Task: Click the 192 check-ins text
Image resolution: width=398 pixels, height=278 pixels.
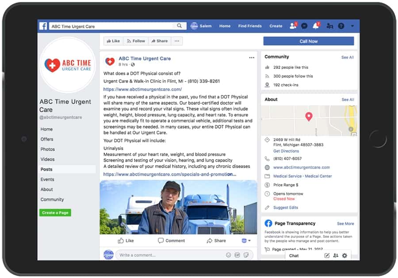Action: (x=286, y=85)
